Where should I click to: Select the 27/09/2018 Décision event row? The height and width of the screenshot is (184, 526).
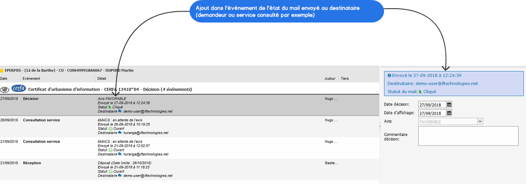(189, 105)
